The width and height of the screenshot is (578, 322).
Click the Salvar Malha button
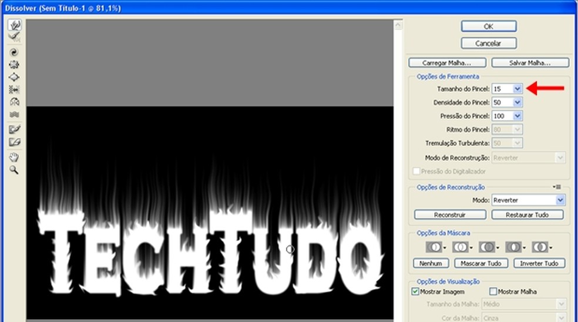530,63
